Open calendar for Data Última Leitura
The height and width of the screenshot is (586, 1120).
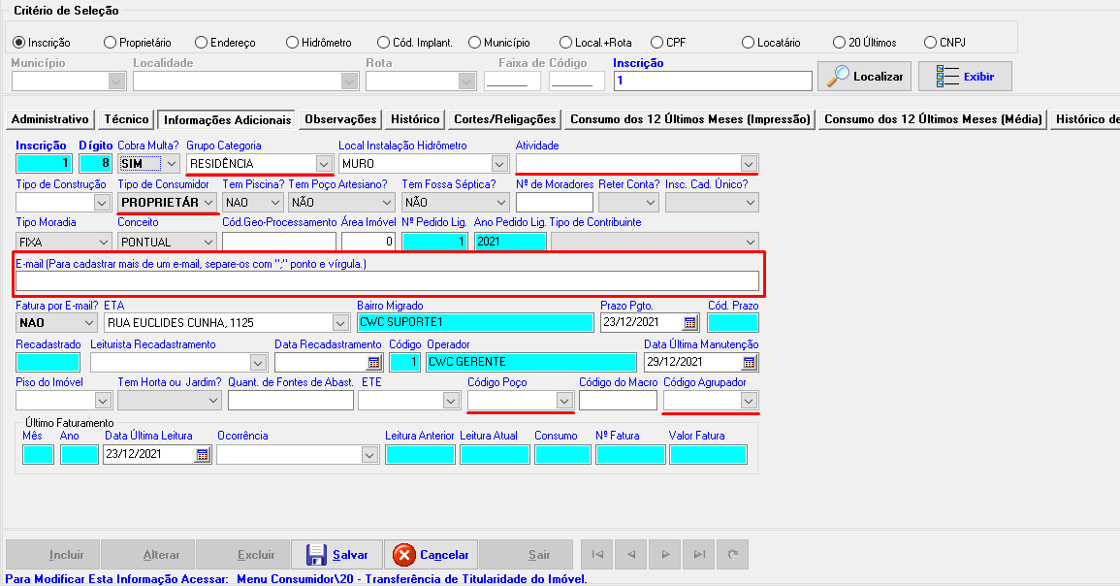[202, 454]
